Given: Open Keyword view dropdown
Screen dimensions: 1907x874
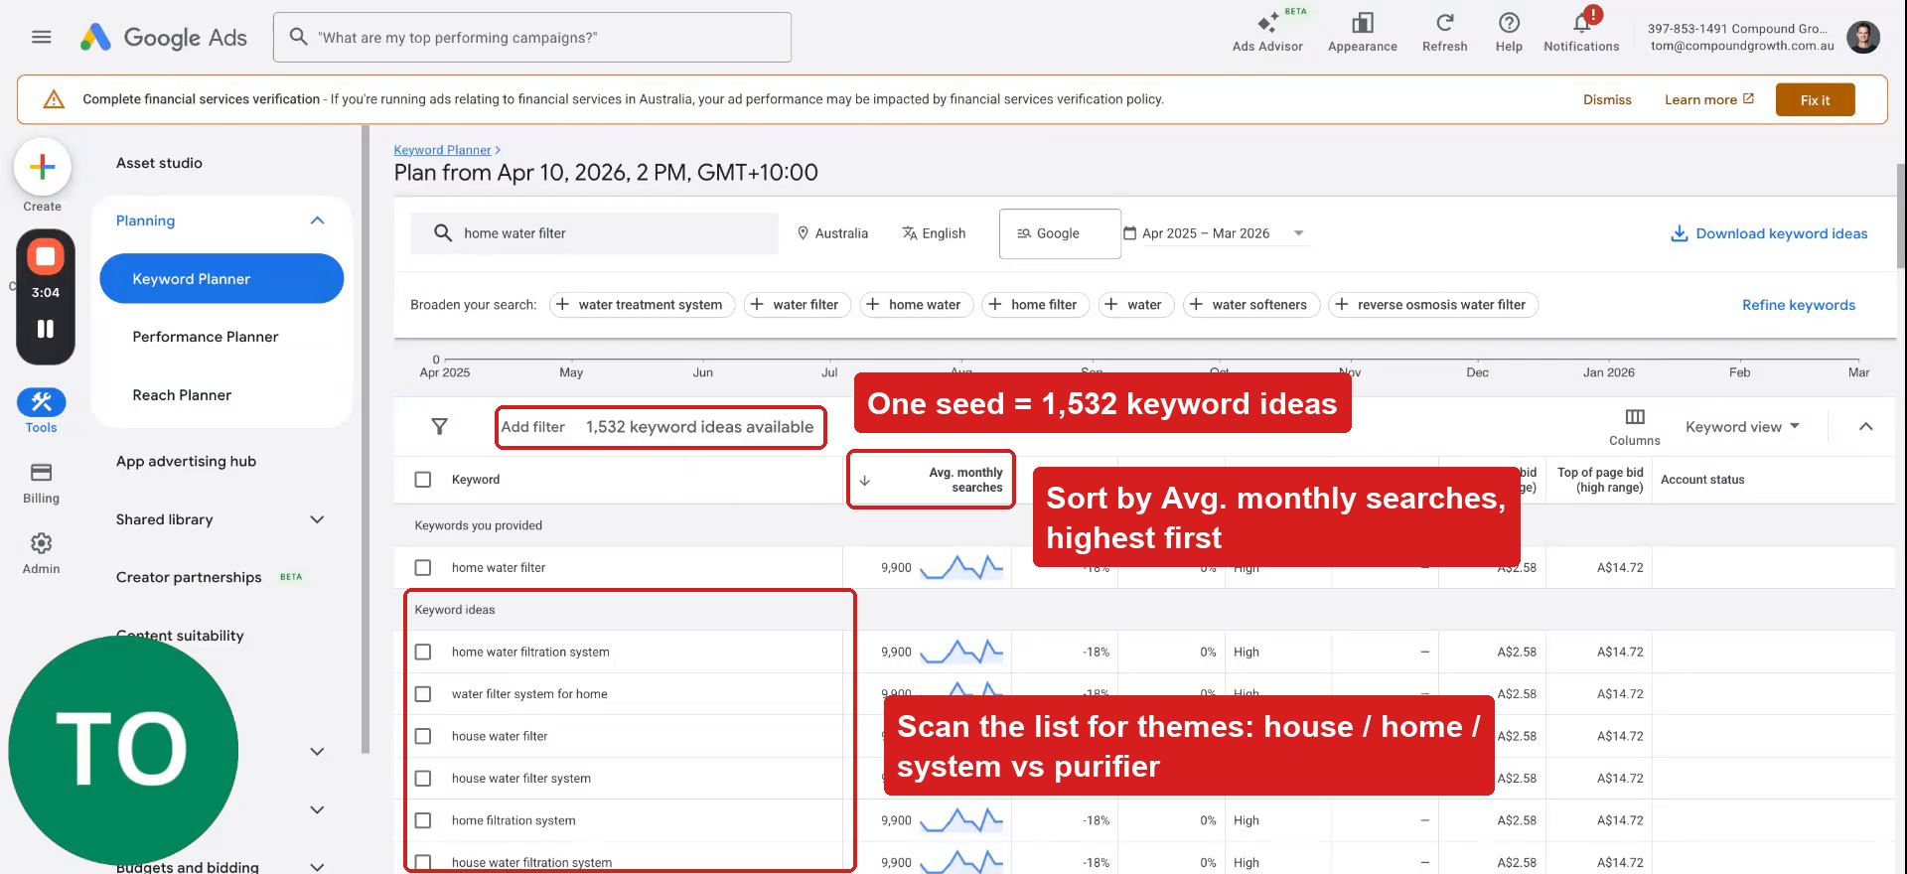Looking at the screenshot, I should coord(1743,427).
